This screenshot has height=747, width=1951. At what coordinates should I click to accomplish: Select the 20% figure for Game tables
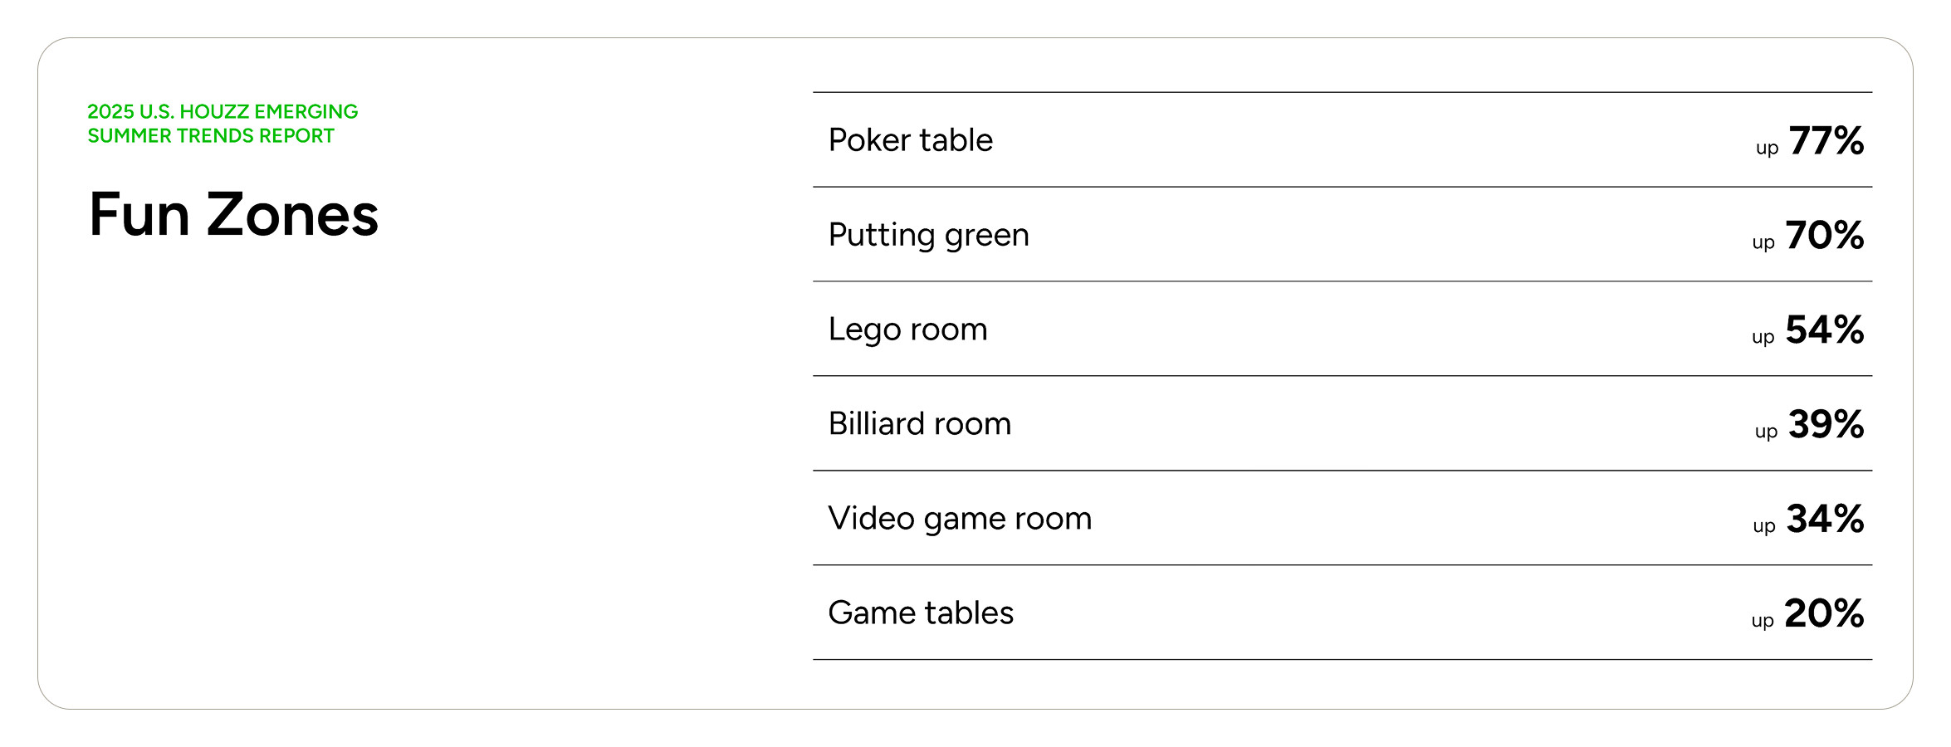[1824, 613]
